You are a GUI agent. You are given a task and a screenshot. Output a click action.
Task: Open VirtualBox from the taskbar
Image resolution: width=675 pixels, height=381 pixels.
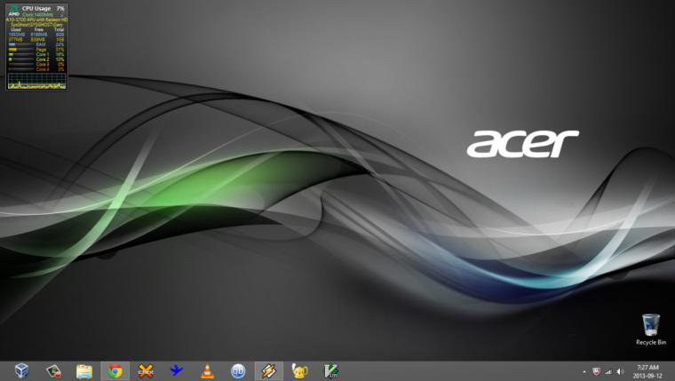tap(21, 370)
